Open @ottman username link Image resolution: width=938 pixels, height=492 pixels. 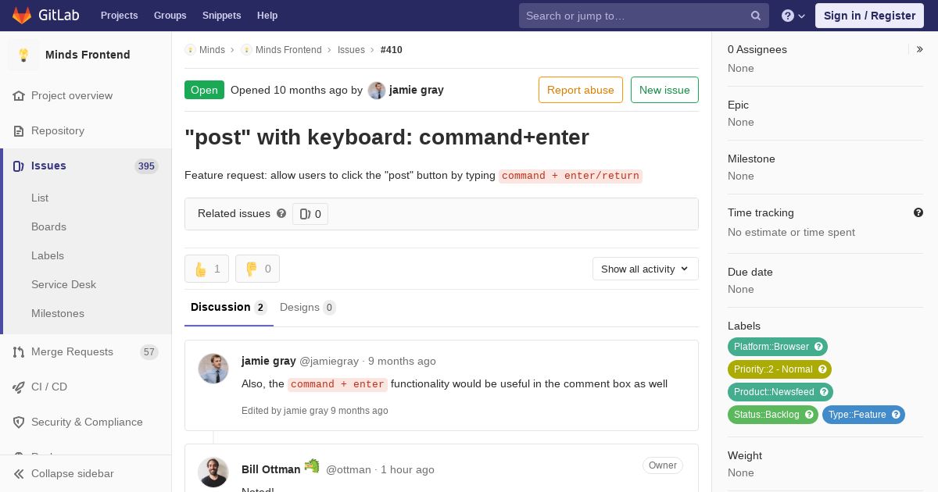349,469
